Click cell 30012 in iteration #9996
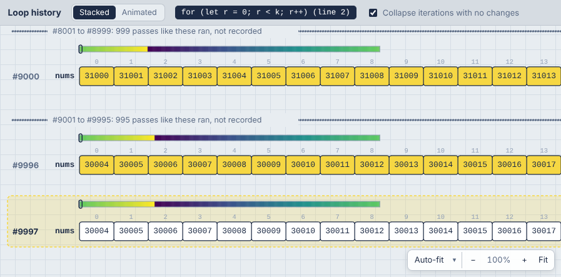Image resolution: width=561 pixels, height=277 pixels. click(371, 165)
